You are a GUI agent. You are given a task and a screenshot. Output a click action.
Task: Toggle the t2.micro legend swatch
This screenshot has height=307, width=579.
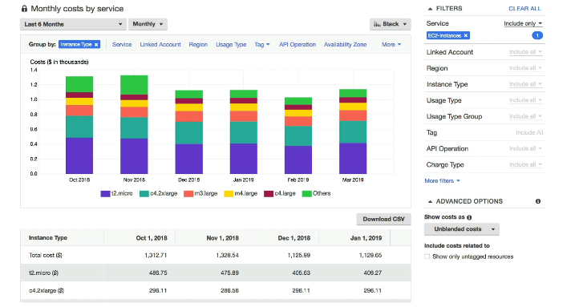[x=105, y=194]
